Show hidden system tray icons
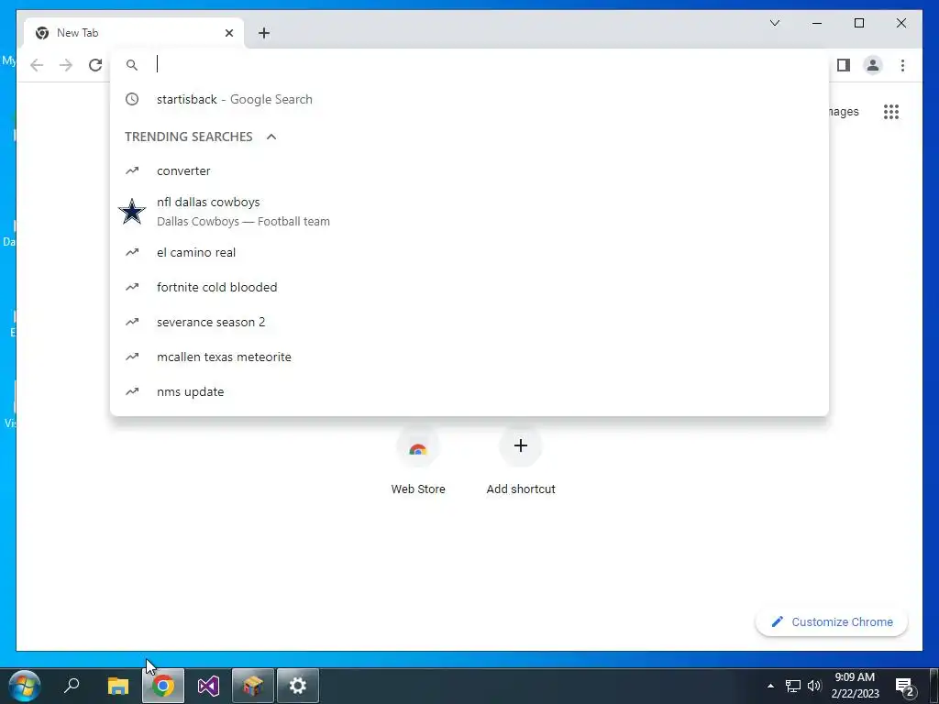 [770, 686]
